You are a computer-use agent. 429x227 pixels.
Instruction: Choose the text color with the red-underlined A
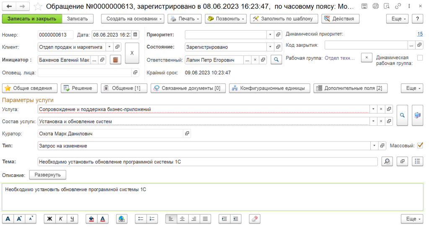click(x=103, y=219)
